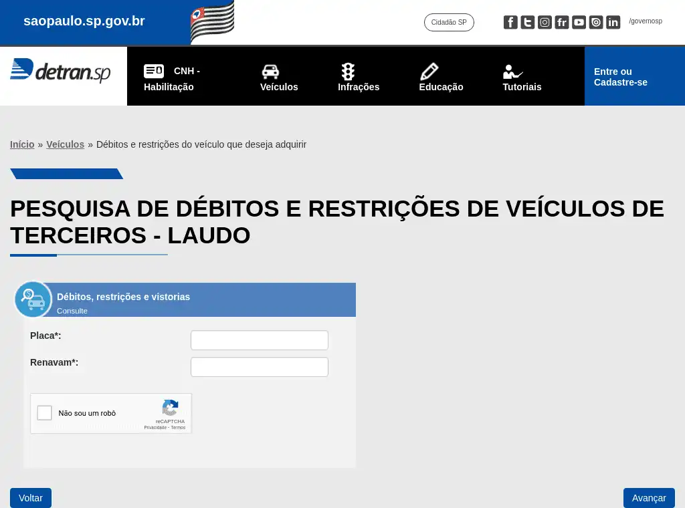685x508 pixels.
Task: Click the São Paulo state flag
Action: coord(212,22)
